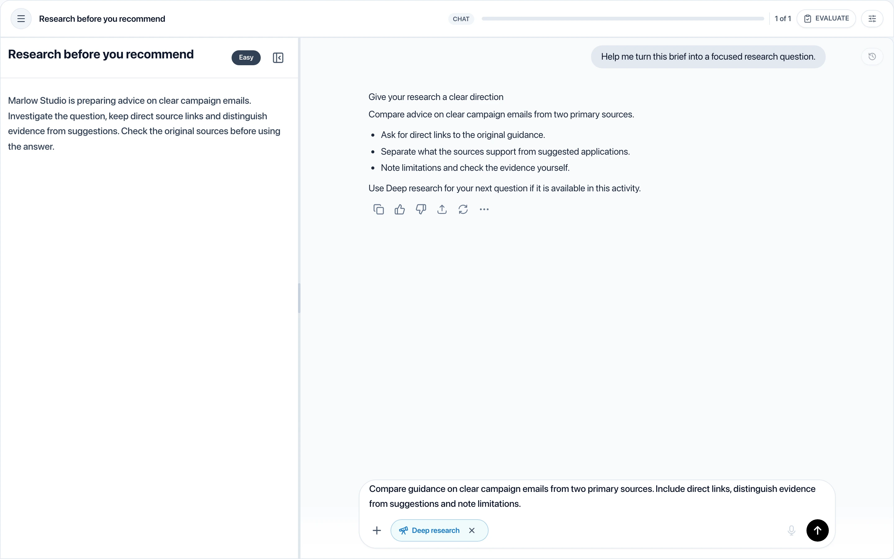
Task: Start voice input with microphone
Action: point(791,530)
